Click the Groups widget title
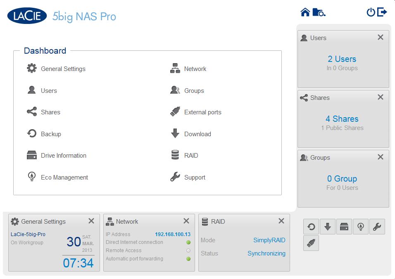The image size is (395, 279). [320, 158]
